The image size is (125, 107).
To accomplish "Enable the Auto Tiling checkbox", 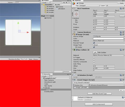I will click(x=94, y=64).
